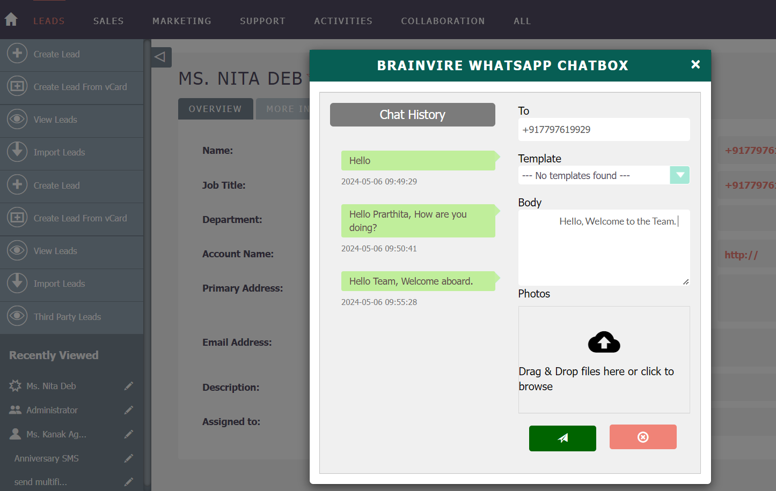The width and height of the screenshot is (776, 491).
Task: Click download icon of second Import Leads
Action: click(x=17, y=282)
